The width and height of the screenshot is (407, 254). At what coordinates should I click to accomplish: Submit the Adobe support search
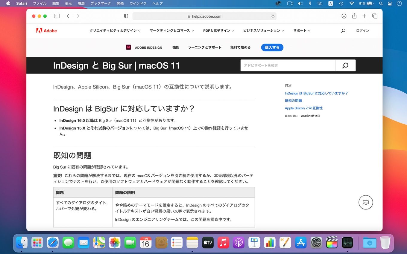(x=345, y=65)
